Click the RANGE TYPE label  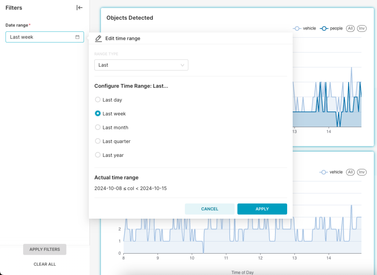[x=106, y=54]
